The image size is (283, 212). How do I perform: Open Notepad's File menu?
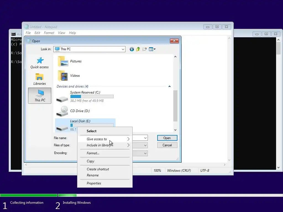pyautogui.click(x=28, y=33)
